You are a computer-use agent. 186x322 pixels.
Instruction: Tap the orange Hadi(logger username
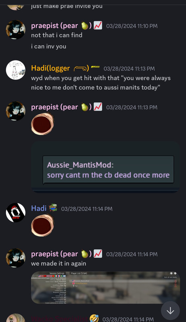pos(50,68)
